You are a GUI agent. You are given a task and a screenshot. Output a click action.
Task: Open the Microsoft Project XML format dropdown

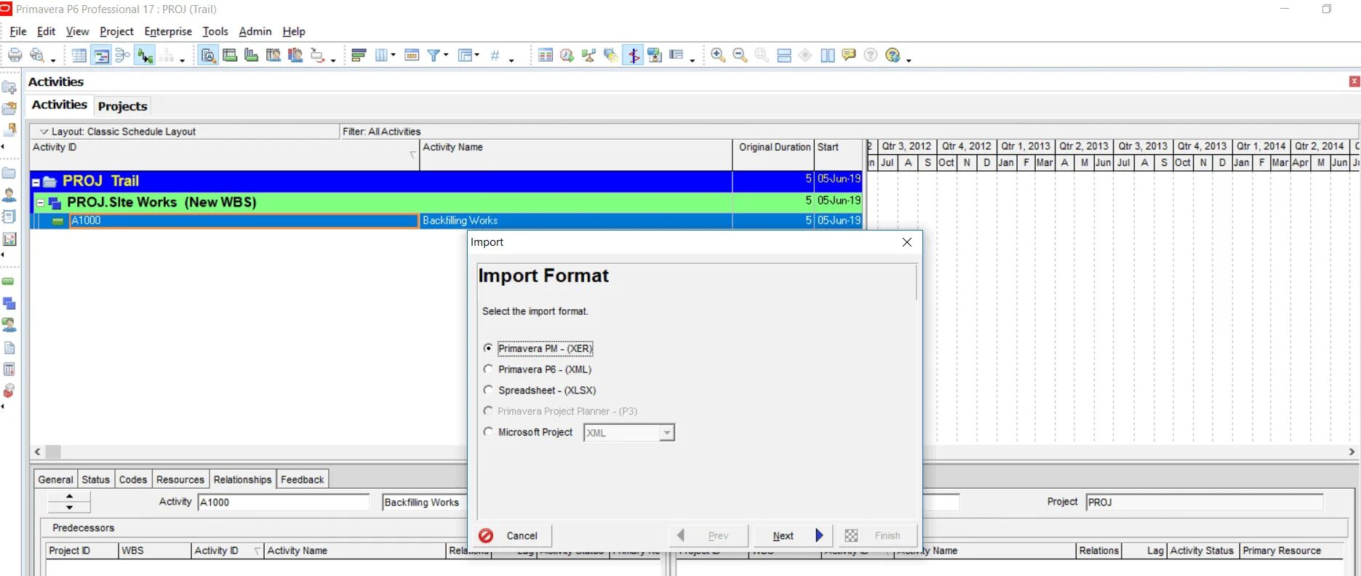point(666,433)
